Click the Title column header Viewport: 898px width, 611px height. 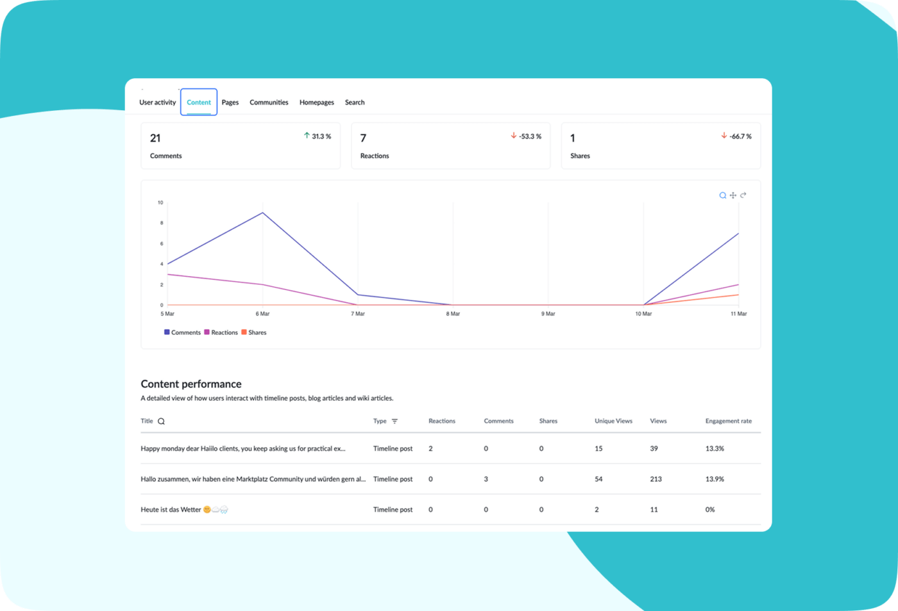click(147, 421)
